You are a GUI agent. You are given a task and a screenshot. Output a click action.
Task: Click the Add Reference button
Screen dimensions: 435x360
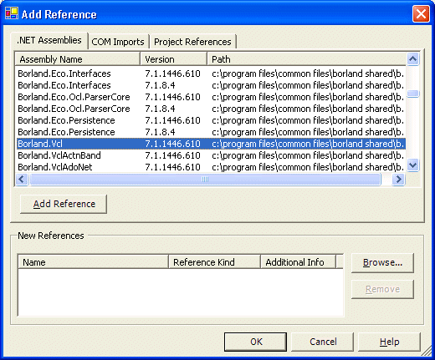(x=64, y=204)
